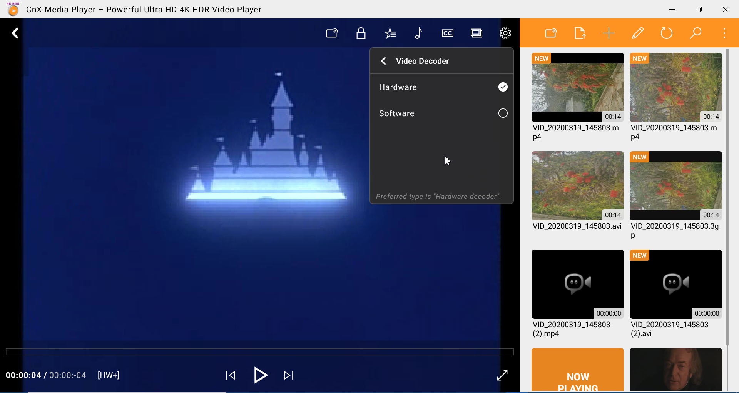Screen dimensions: 739x393
Task: Select the Hardware decoder option
Action: [442, 87]
